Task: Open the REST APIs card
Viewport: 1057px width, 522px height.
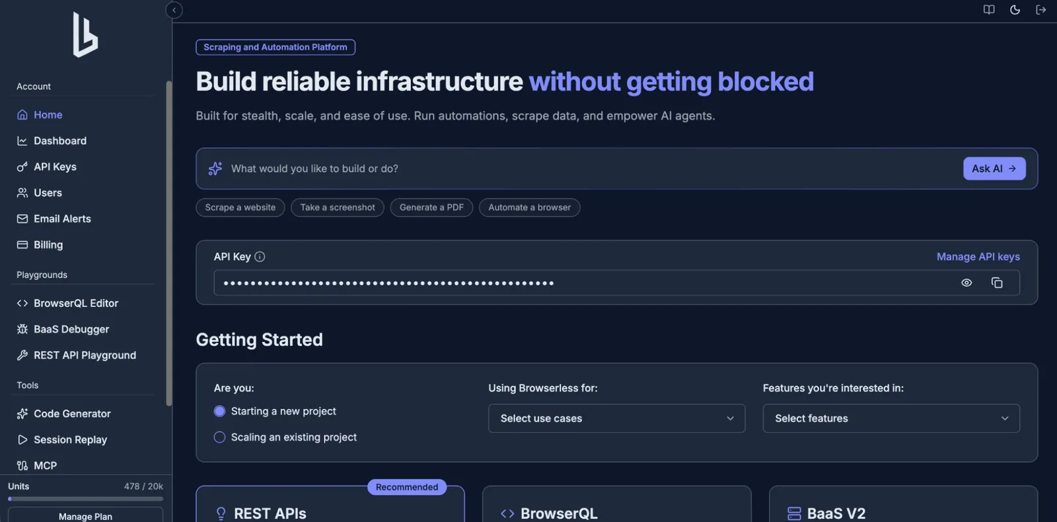Action: pos(330,505)
